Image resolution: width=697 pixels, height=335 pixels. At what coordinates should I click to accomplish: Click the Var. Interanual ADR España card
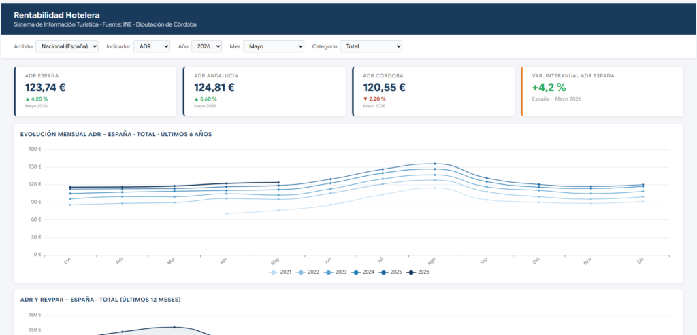click(x=602, y=92)
